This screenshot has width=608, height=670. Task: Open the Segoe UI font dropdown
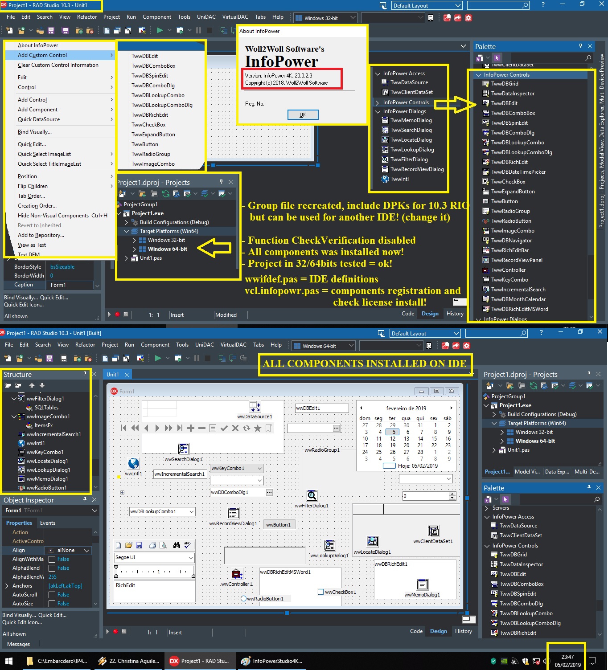pos(191,557)
